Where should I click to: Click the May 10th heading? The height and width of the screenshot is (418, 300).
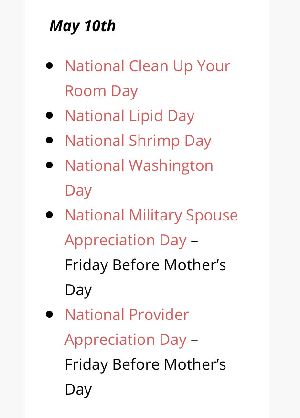point(83,26)
